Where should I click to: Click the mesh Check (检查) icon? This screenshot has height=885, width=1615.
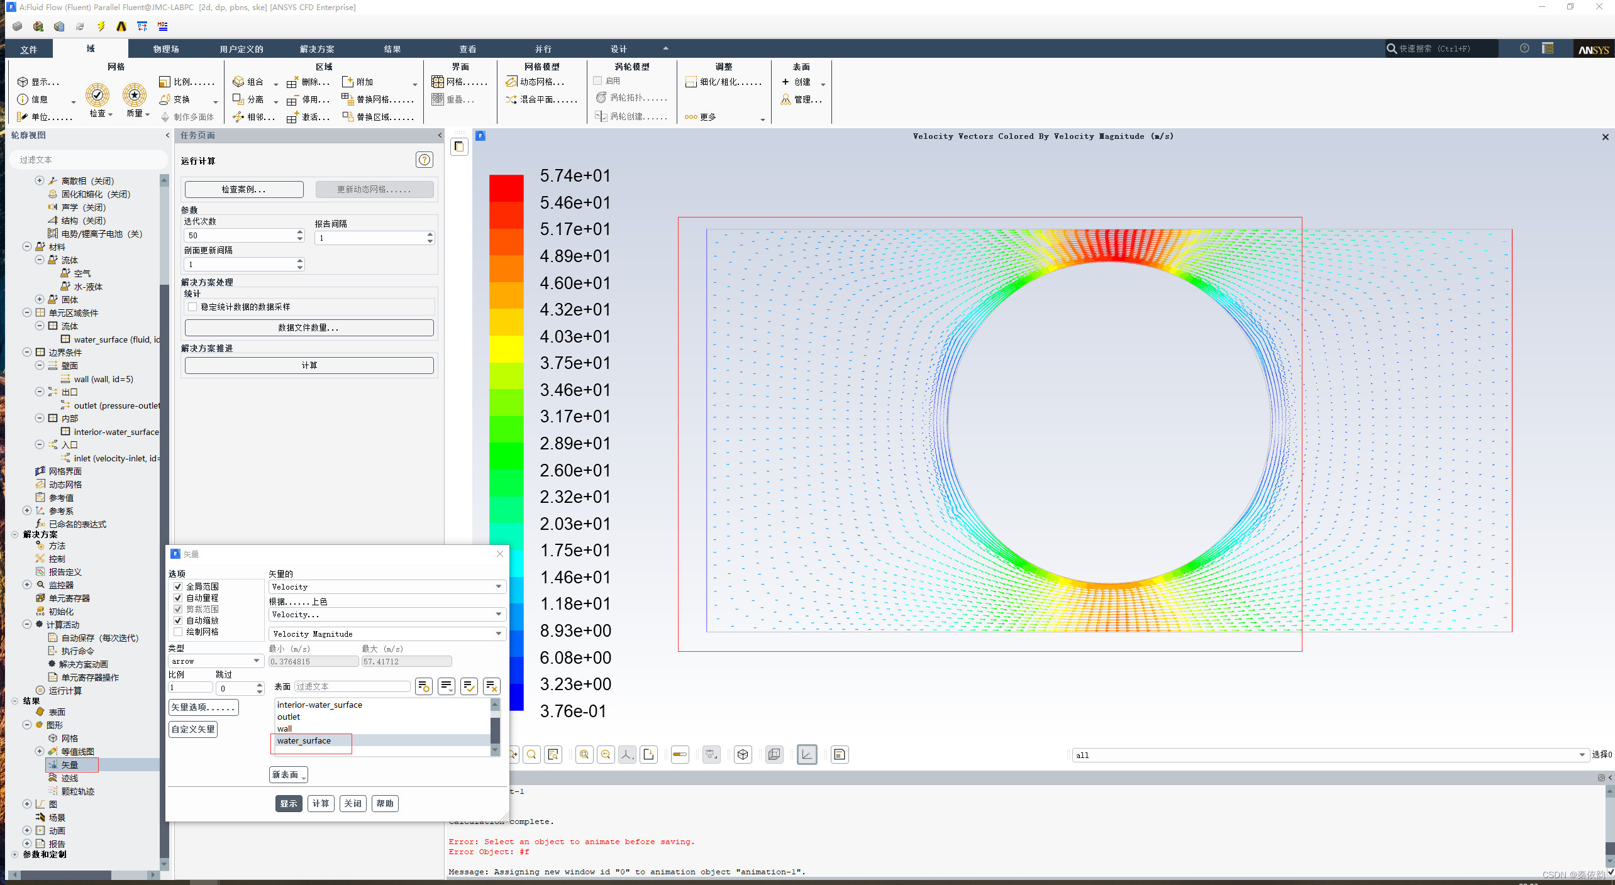pos(97,95)
